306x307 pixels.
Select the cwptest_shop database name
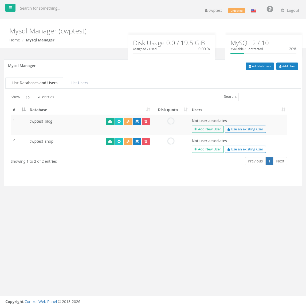click(41, 141)
